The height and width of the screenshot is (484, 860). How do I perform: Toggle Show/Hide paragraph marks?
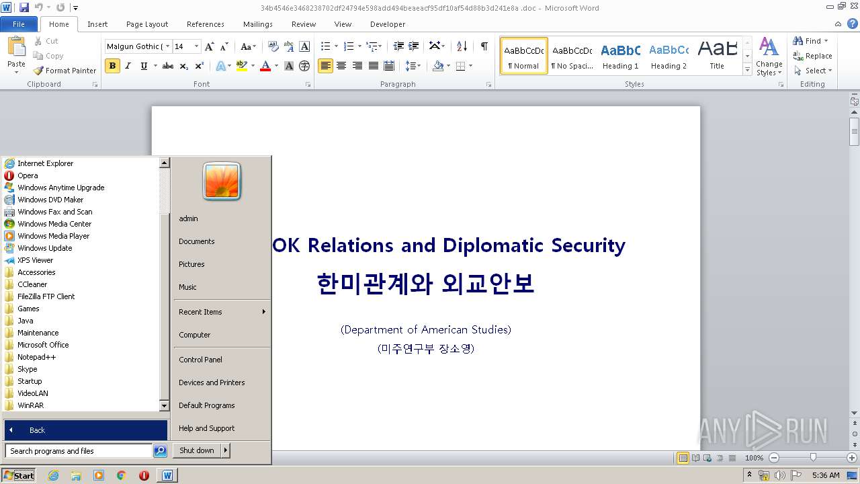point(484,46)
